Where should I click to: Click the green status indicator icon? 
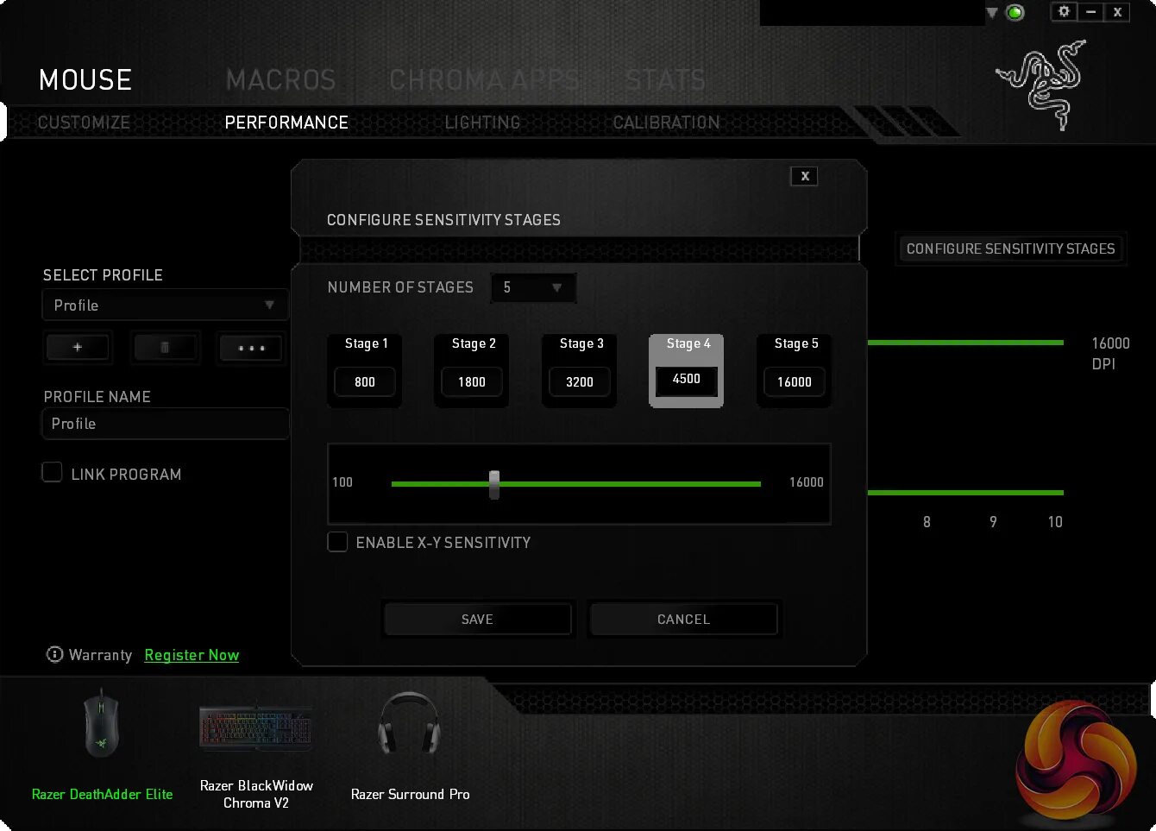pos(1015,12)
